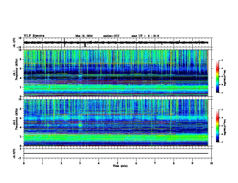Click time axis tick label "7"
Screen dimensions: 238x183
[155, 163]
